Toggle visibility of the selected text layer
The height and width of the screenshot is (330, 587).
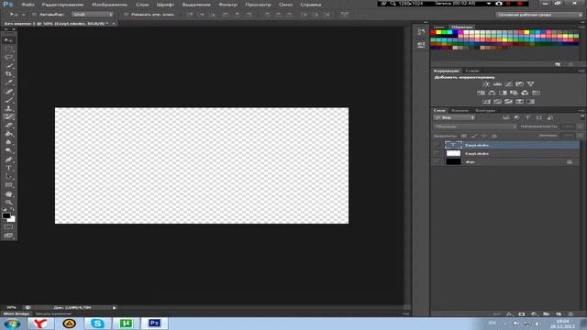click(x=437, y=145)
